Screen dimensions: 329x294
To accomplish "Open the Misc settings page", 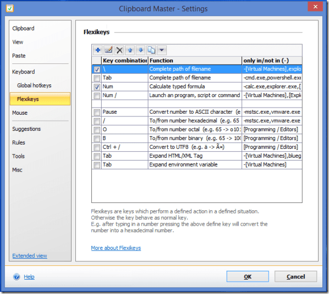I will (17, 170).
